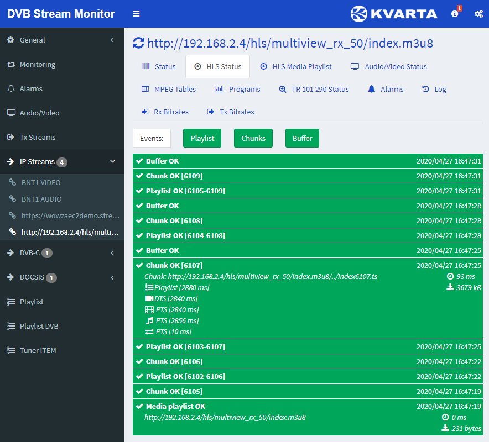Screen dimensions: 489x442
Task: Click the Monitoring sidebar icon
Action: [x=11, y=65]
